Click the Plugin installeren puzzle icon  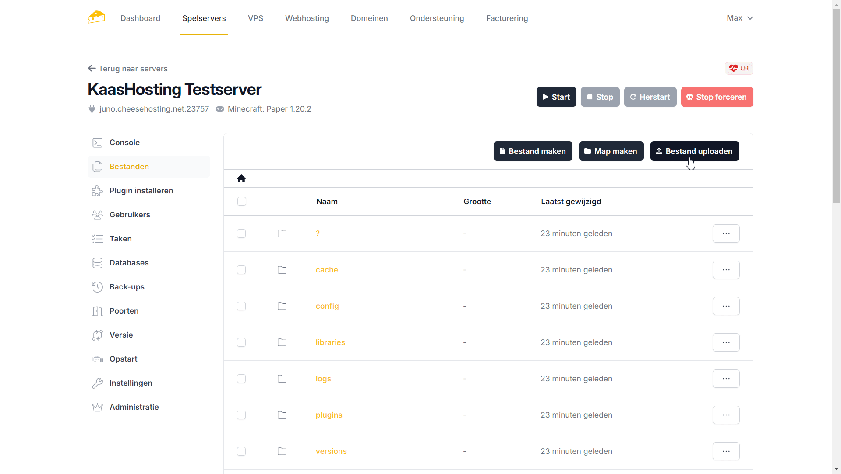97,191
